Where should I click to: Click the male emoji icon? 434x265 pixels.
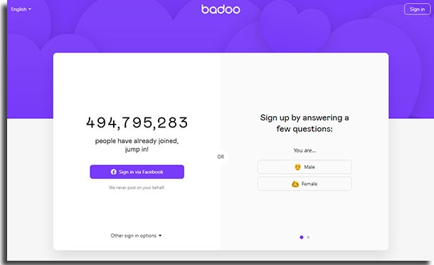(297, 167)
